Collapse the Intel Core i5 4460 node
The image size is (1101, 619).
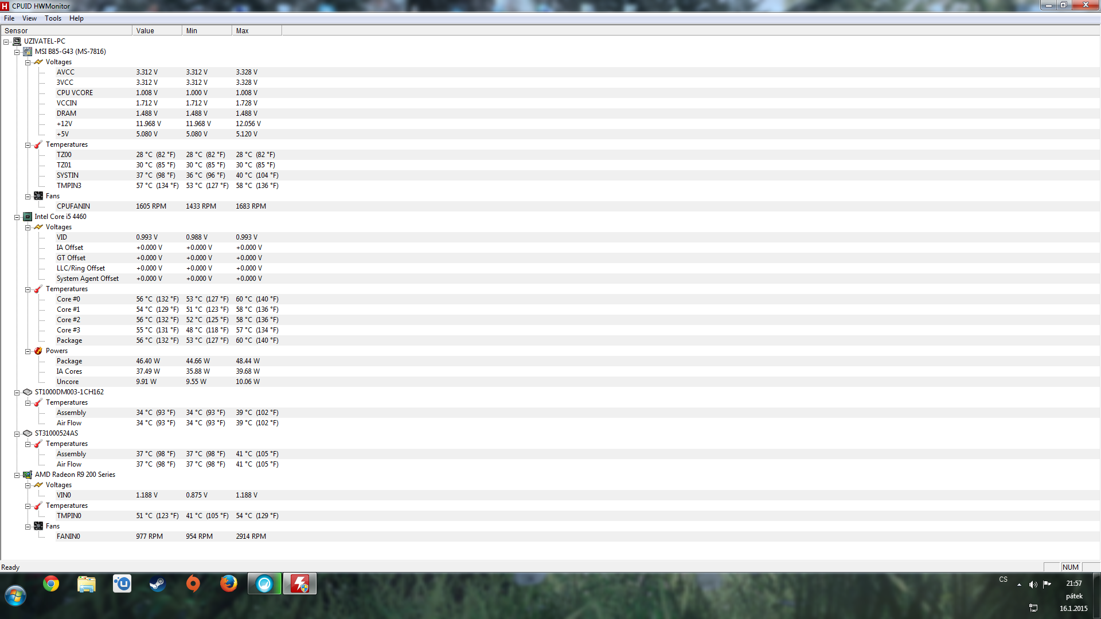pyautogui.click(x=17, y=217)
